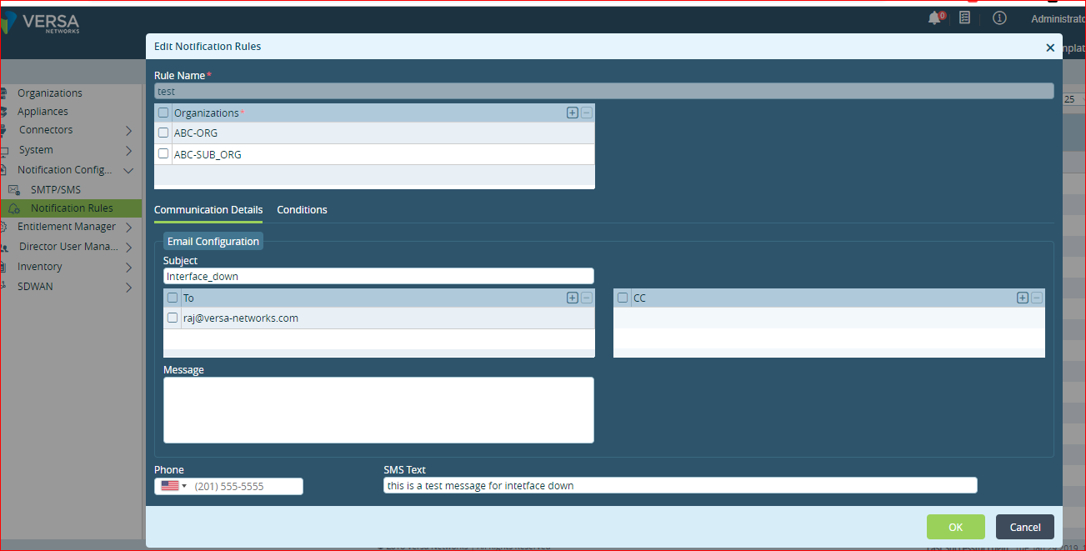Add a To recipient with plus icon
Image resolution: width=1086 pixels, height=551 pixels.
click(x=573, y=298)
